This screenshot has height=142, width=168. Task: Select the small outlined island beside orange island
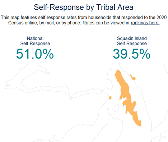pos(116,107)
